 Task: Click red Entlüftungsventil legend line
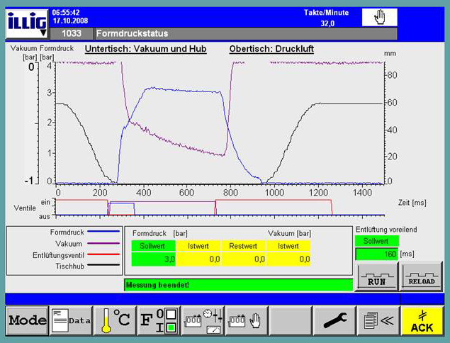(x=103, y=254)
